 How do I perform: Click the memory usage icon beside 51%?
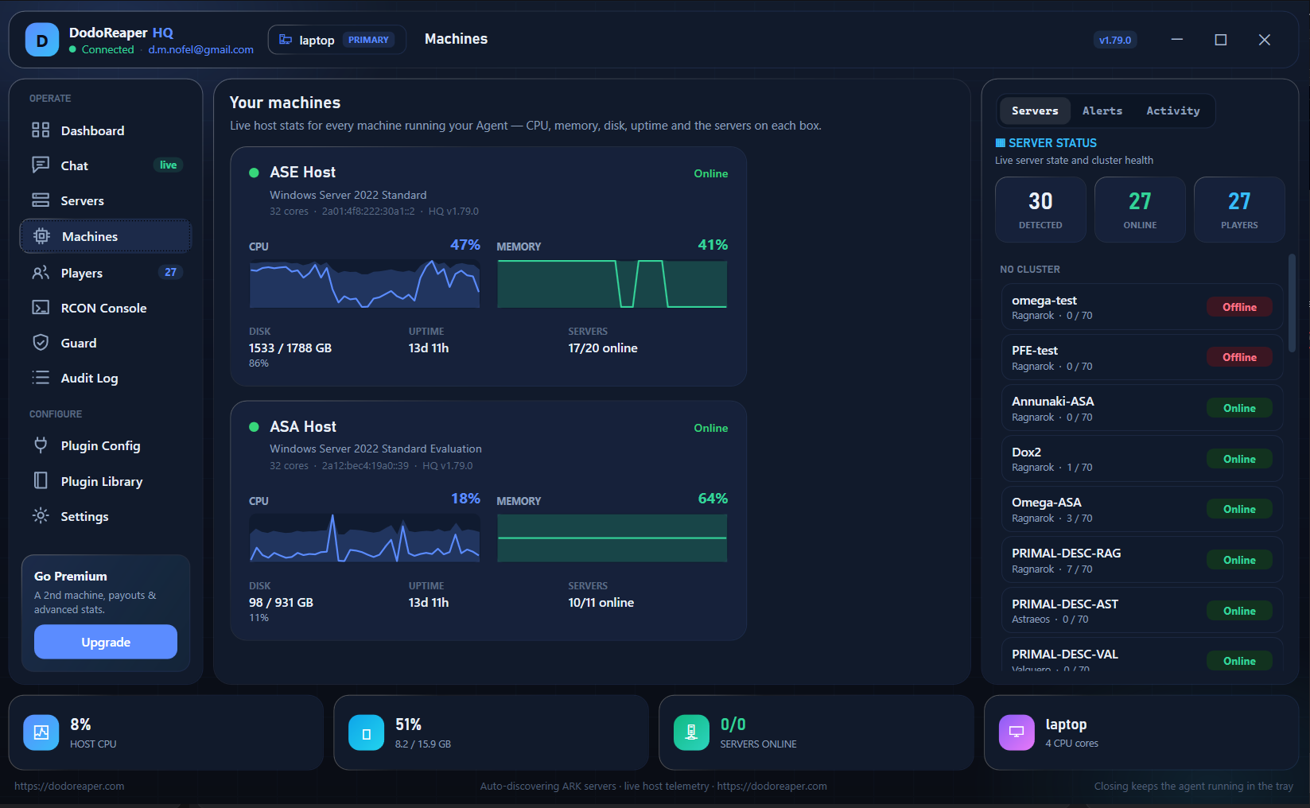coord(367,732)
